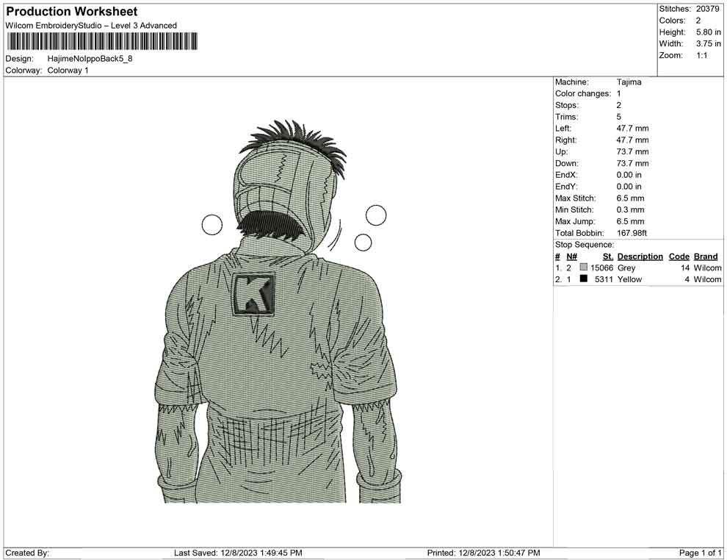Image resolution: width=727 pixels, height=560 pixels.
Task: Click the Colors value 2
Action: (698, 21)
